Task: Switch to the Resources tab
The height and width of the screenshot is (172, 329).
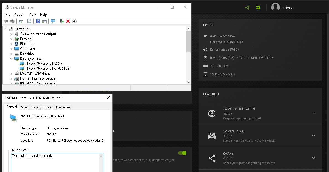Action: [x=63, y=107]
